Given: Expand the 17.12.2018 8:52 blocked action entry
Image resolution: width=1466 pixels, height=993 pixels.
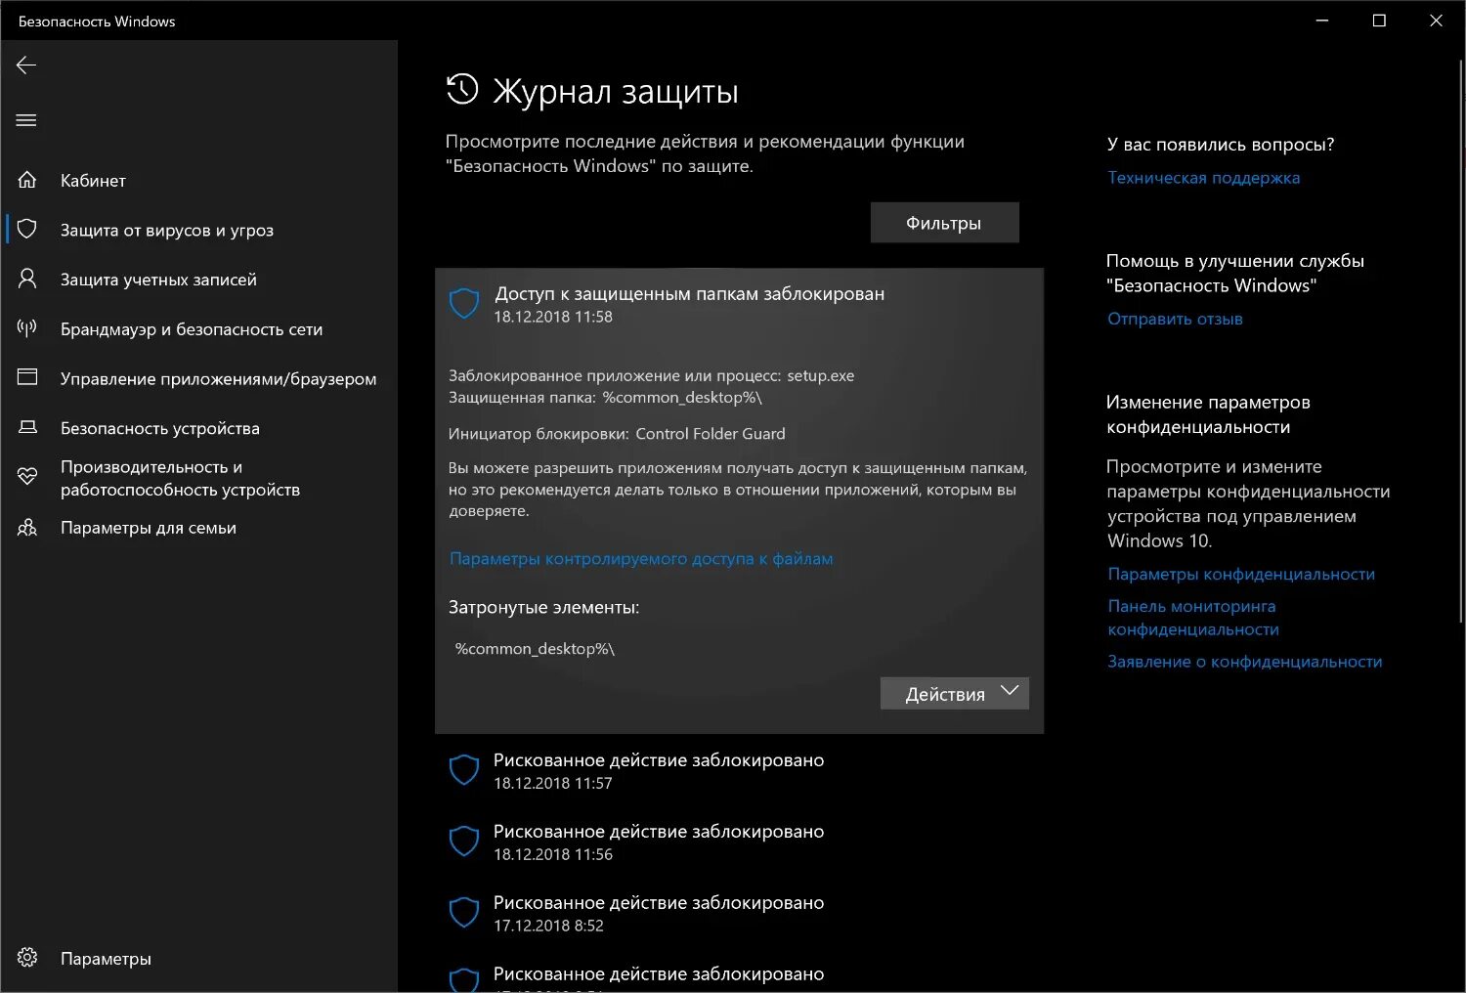Looking at the screenshot, I should [658, 913].
